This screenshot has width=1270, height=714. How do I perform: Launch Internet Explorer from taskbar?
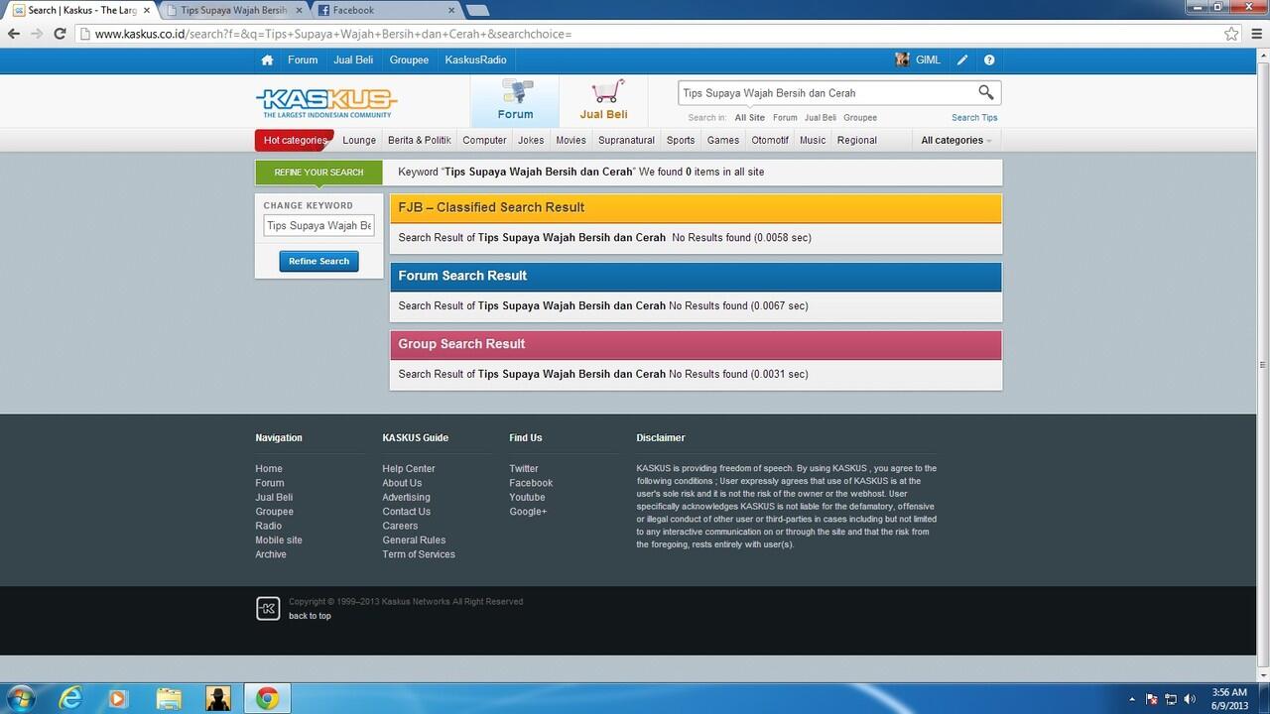pos(70,698)
